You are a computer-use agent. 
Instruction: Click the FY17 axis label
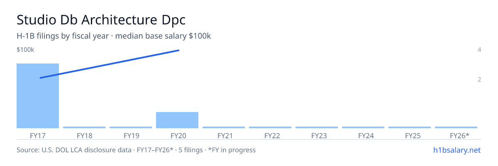38,136
